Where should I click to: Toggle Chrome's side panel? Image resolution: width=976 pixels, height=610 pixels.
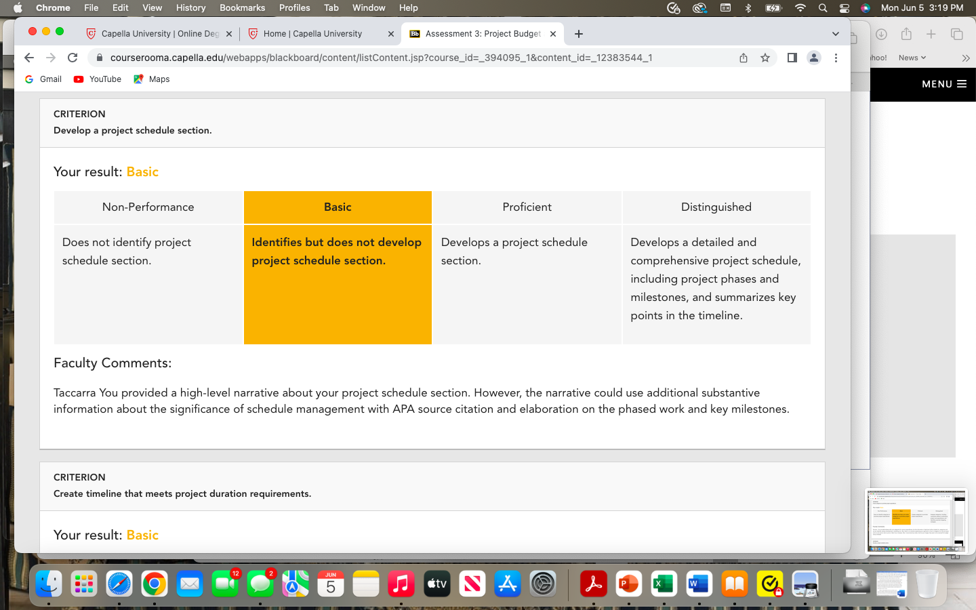pyautogui.click(x=792, y=58)
